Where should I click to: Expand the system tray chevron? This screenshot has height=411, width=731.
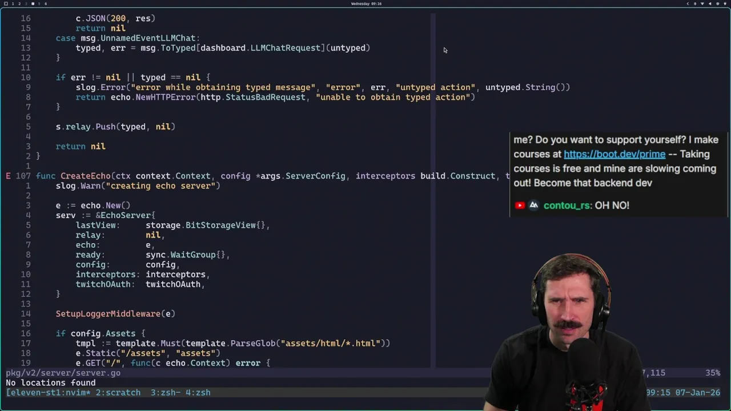(688, 3)
